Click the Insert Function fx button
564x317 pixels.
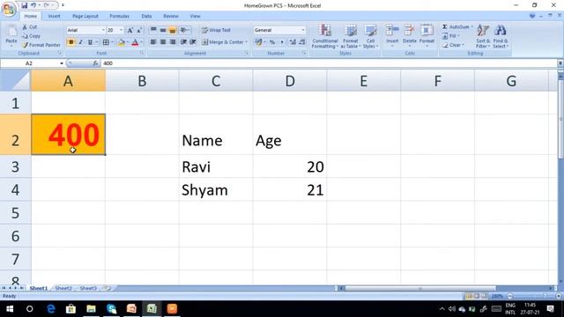95,63
